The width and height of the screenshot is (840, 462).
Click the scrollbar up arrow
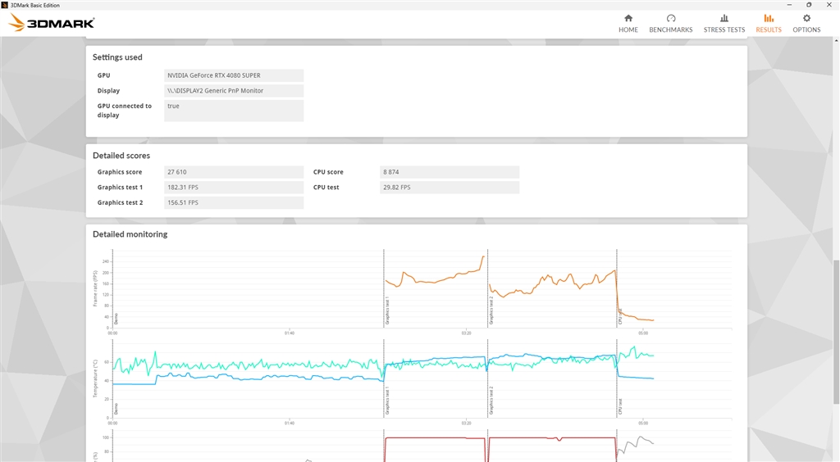click(x=836, y=40)
